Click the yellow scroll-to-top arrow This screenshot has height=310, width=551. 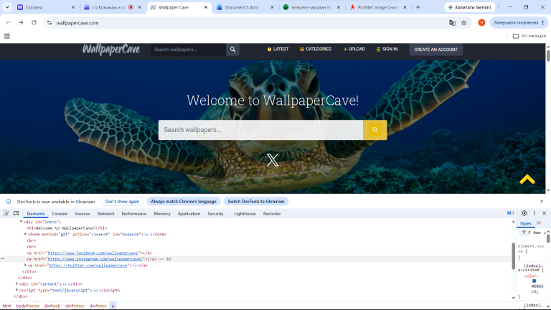click(527, 179)
